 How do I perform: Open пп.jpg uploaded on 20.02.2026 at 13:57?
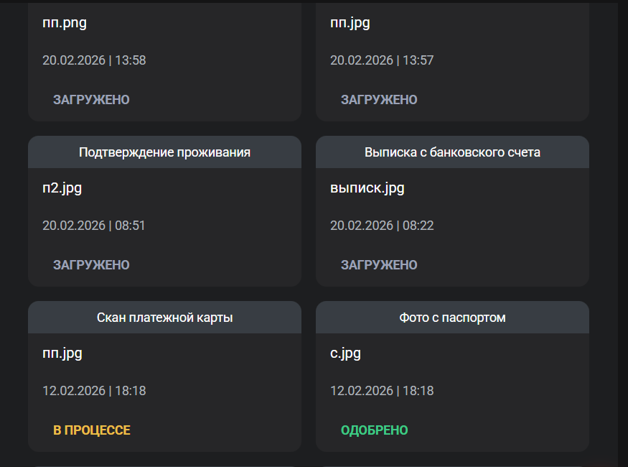point(350,23)
